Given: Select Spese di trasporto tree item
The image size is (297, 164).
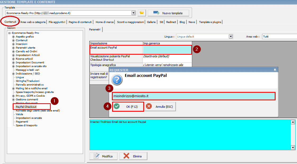Looking at the screenshot, I should [26, 125].
